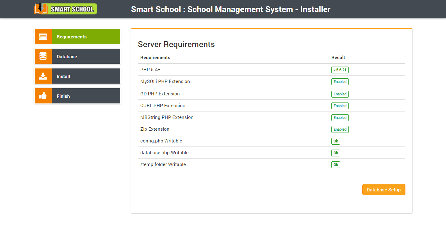The width and height of the screenshot is (446, 249).
Task: Click the Database Setup button
Action: [384, 189]
